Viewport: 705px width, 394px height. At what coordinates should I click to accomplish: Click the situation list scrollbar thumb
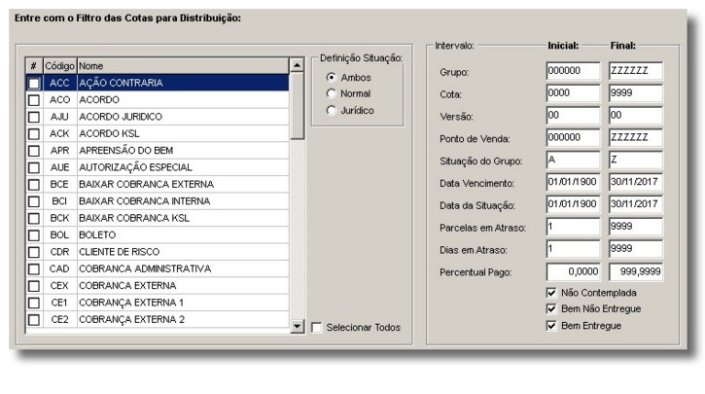[x=297, y=106]
